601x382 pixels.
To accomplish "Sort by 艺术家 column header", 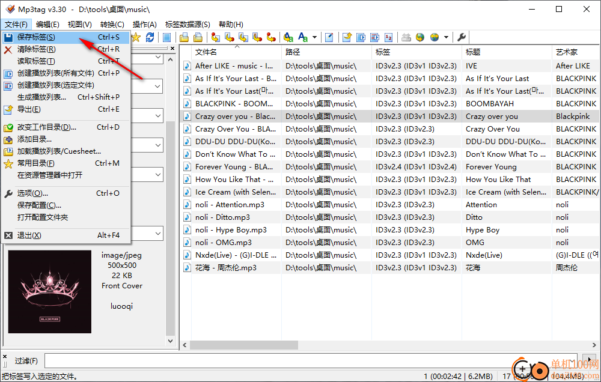I will pos(576,52).
